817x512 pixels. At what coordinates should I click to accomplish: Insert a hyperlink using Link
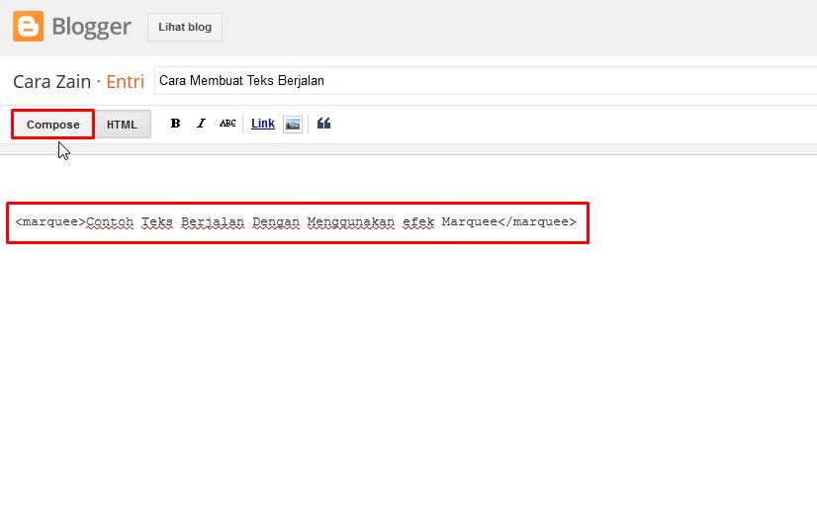click(x=263, y=124)
